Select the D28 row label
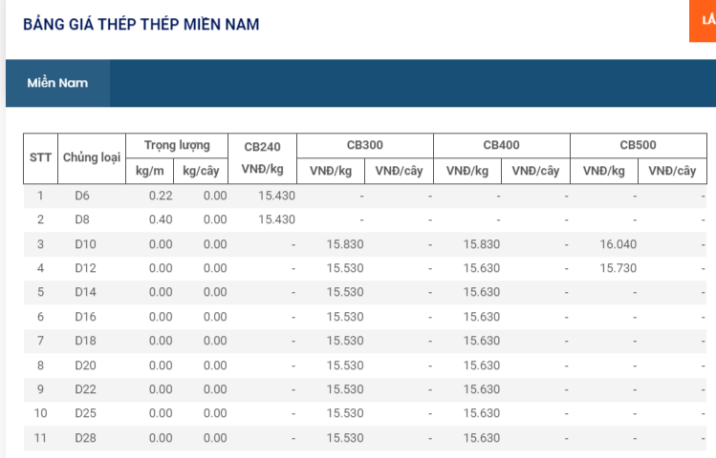The width and height of the screenshot is (716, 458). click(x=85, y=438)
